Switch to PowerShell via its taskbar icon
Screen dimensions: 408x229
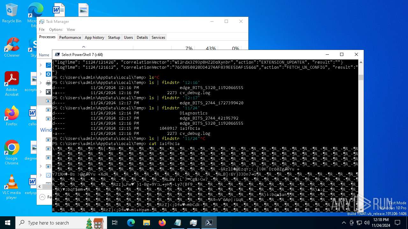(x=209, y=223)
